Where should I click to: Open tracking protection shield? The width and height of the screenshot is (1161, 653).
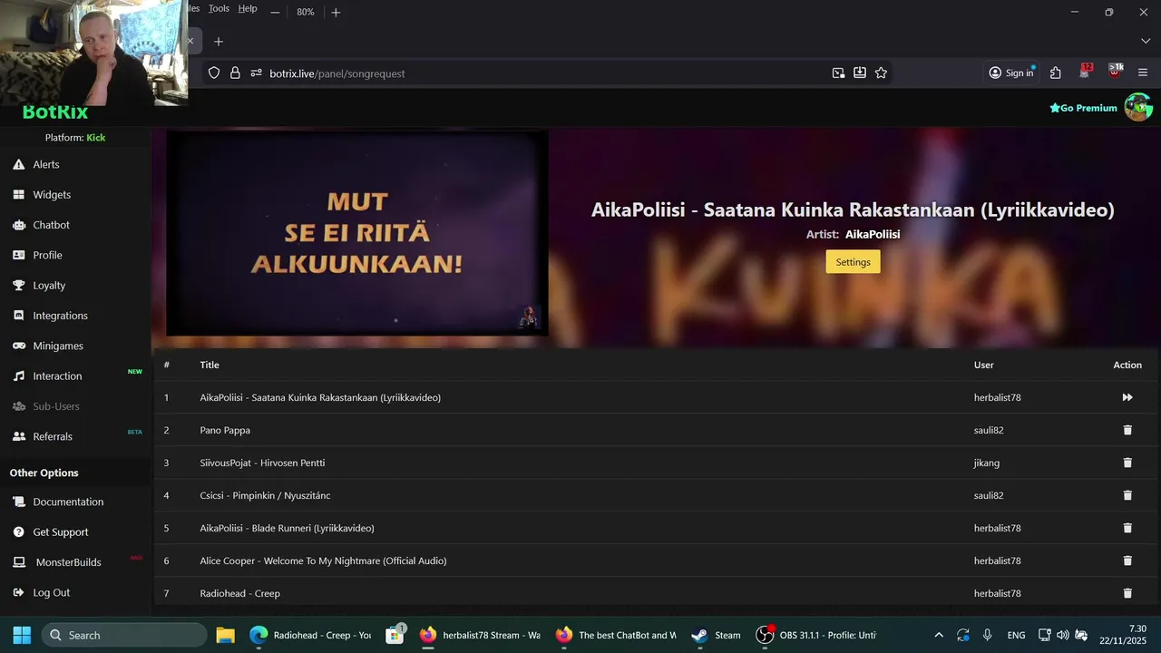[x=214, y=73]
